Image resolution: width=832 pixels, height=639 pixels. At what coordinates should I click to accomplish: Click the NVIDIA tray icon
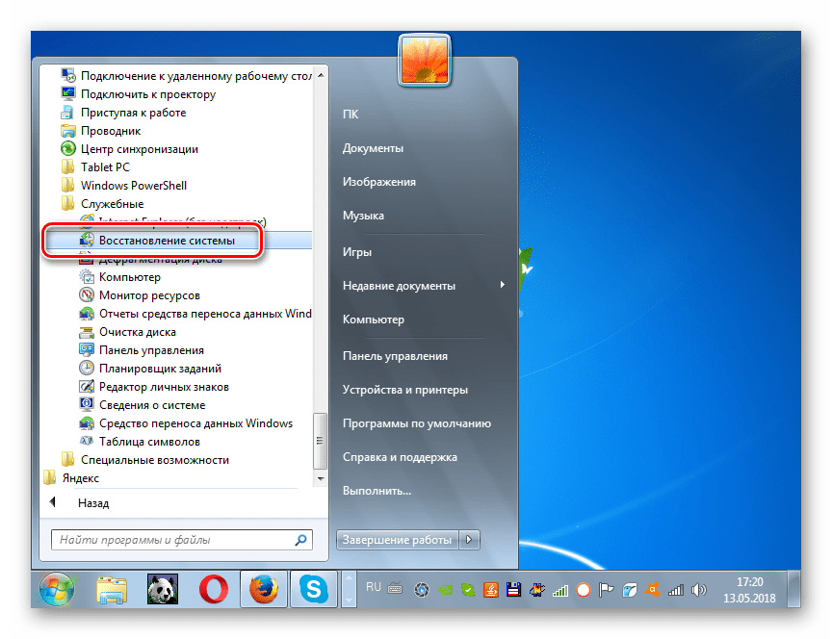445,590
